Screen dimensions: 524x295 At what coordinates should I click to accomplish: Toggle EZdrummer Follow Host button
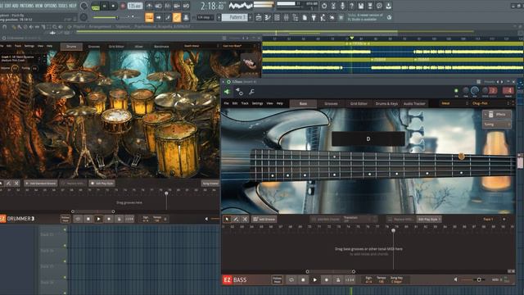click(x=65, y=219)
